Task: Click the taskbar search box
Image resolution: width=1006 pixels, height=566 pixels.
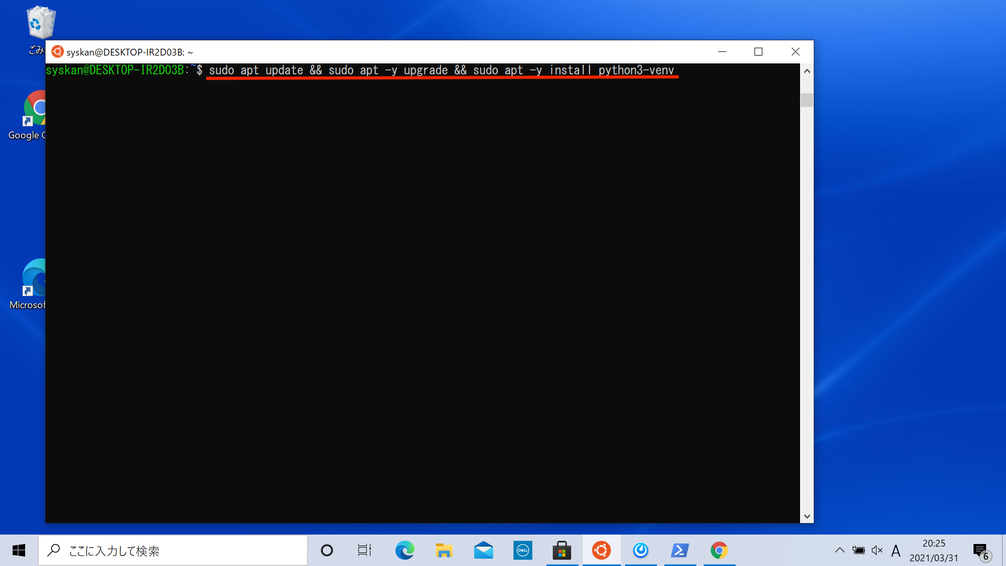Action: (173, 550)
